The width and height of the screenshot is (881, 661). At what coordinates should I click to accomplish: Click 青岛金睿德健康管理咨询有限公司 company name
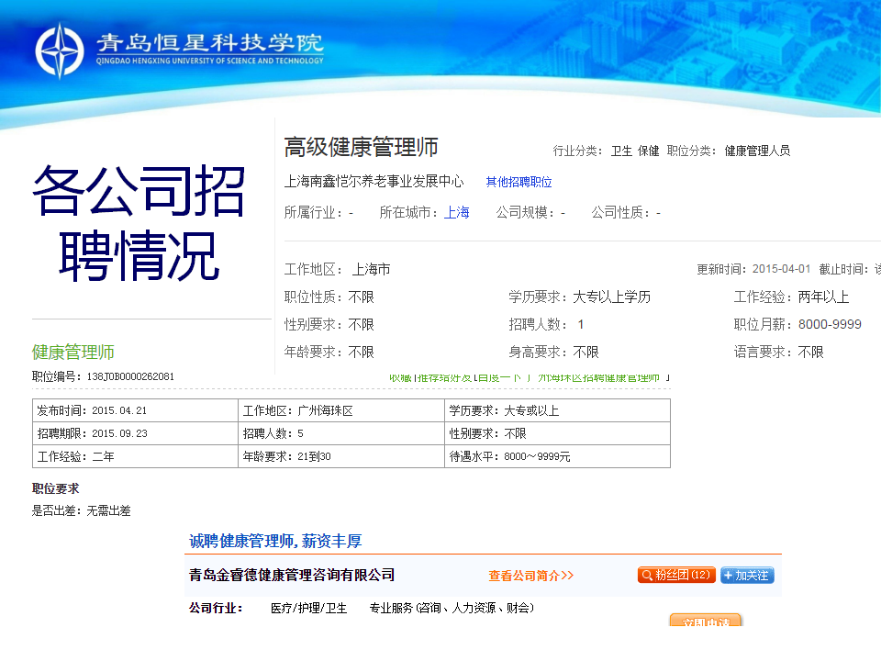point(292,575)
